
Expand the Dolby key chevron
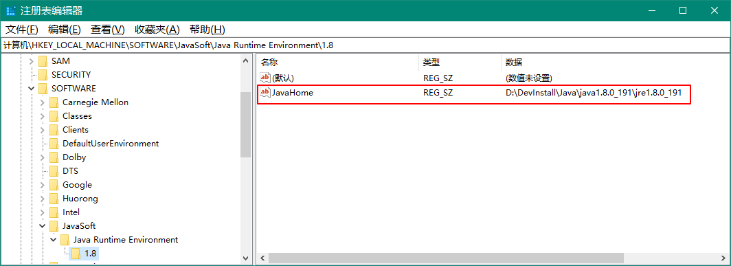pos(43,157)
